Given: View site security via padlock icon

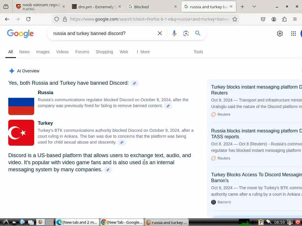Looking at the screenshot, I should pyautogui.click(x=65, y=19).
